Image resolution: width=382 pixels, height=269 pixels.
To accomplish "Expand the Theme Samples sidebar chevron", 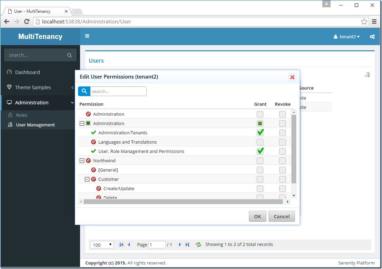I will (x=72, y=87).
